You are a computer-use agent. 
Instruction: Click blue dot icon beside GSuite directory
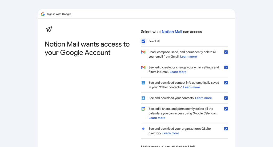pyautogui.click(x=143, y=129)
